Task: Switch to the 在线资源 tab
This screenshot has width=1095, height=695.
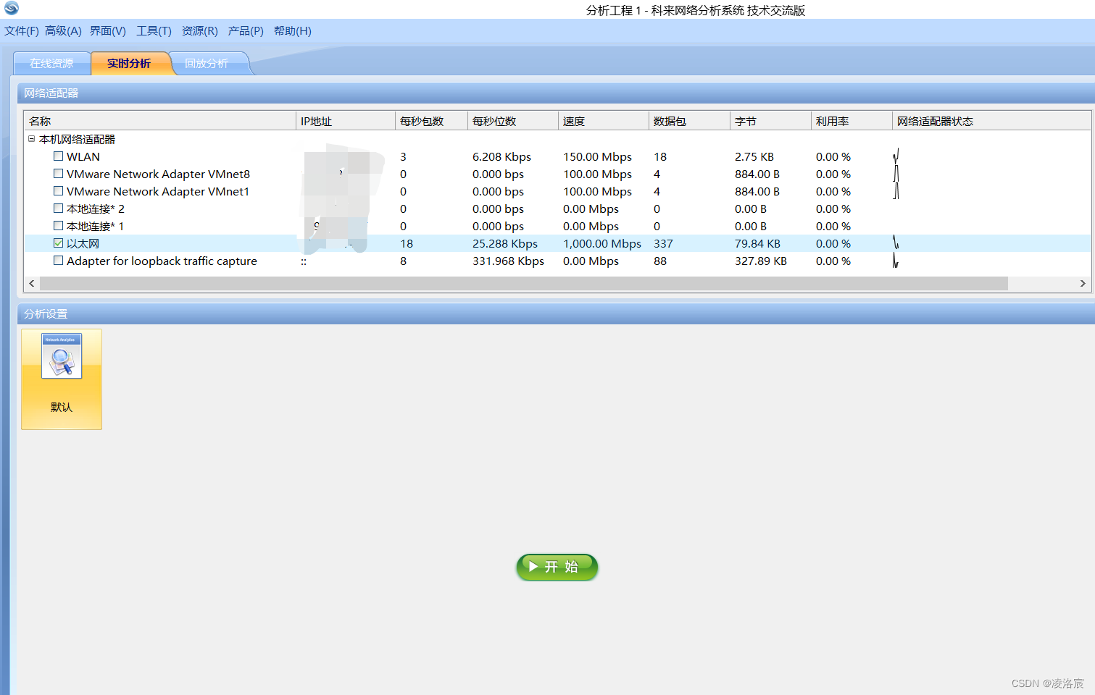Action: click(51, 64)
